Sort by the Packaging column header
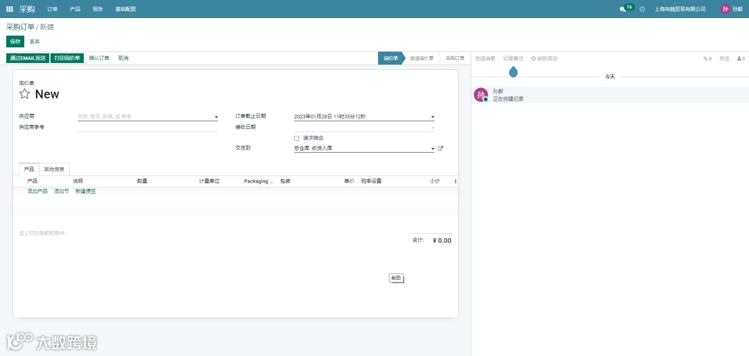749x356 pixels. 259,182
